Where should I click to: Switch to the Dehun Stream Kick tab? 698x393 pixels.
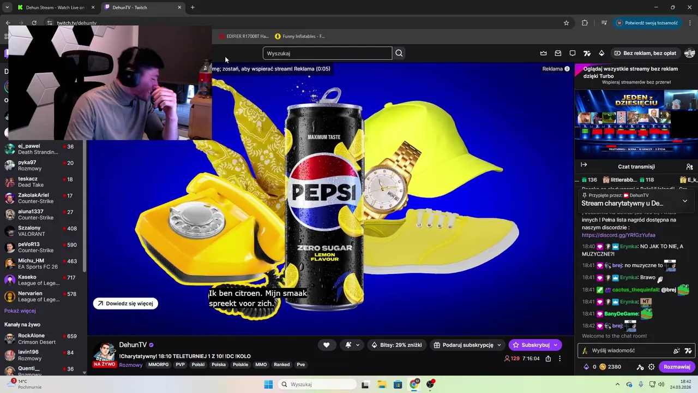click(55, 8)
